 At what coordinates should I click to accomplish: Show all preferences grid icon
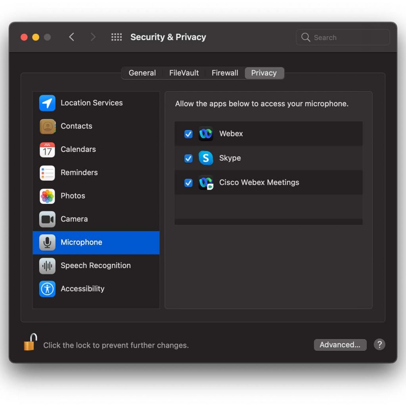117,37
